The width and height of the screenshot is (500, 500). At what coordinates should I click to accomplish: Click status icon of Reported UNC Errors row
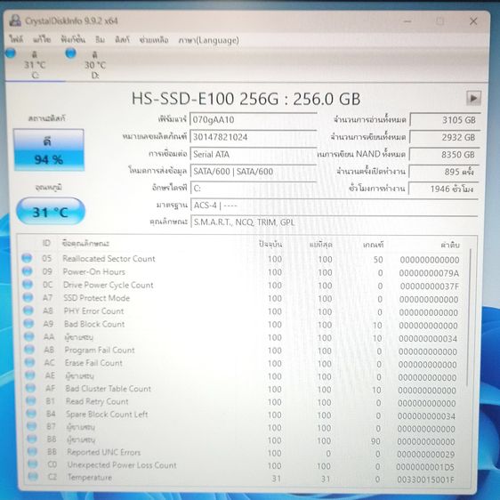pyautogui.click(x=32, y=452)
